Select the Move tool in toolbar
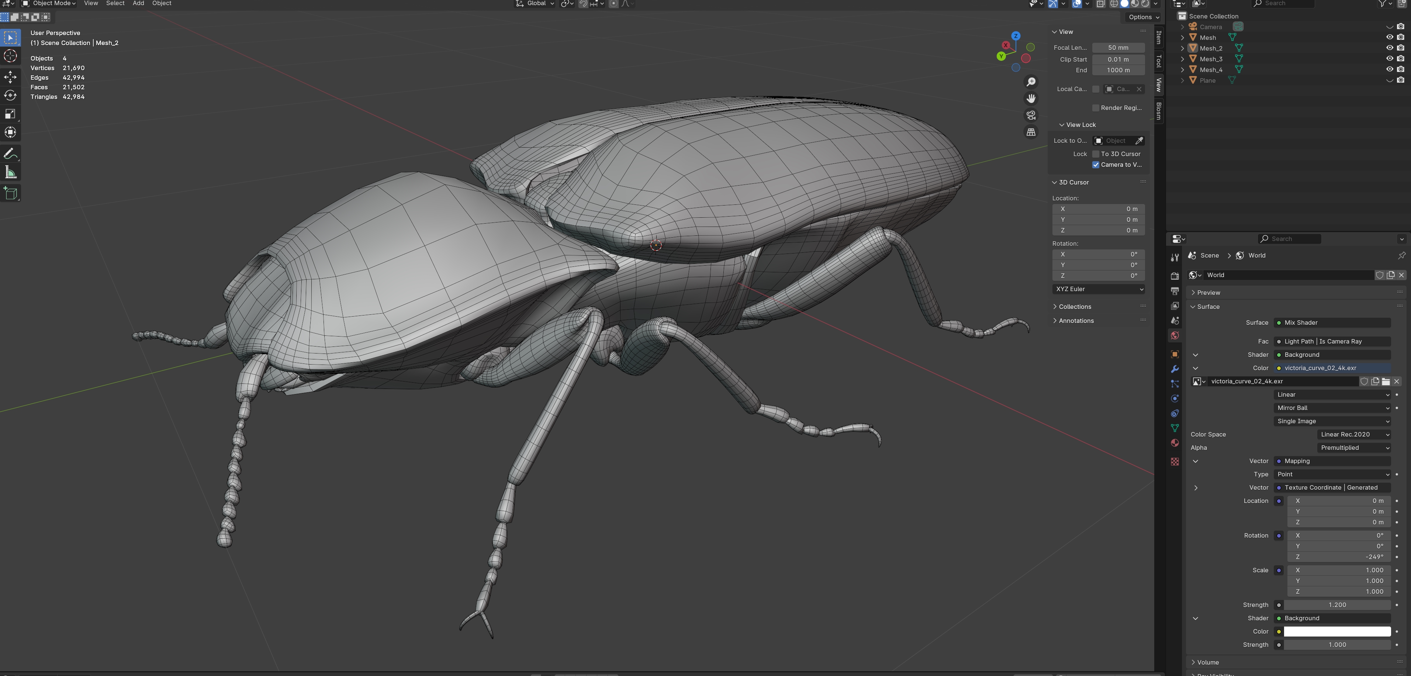1411x676 pixels. 10,77
